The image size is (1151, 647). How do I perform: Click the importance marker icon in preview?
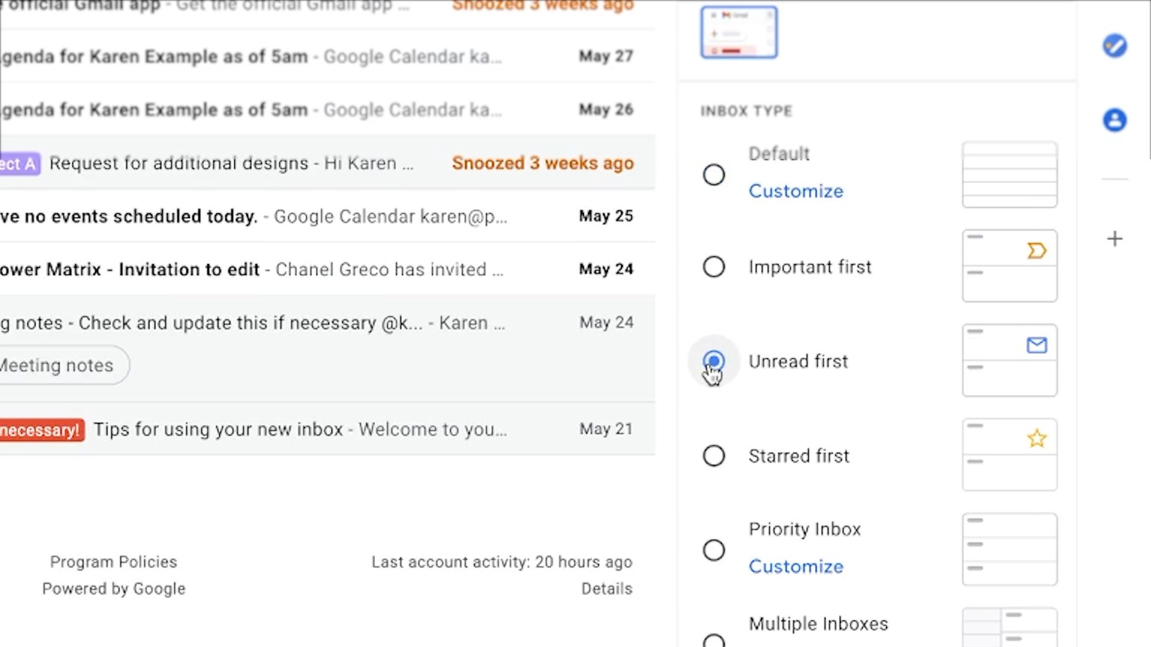(x=1036, y=250)
